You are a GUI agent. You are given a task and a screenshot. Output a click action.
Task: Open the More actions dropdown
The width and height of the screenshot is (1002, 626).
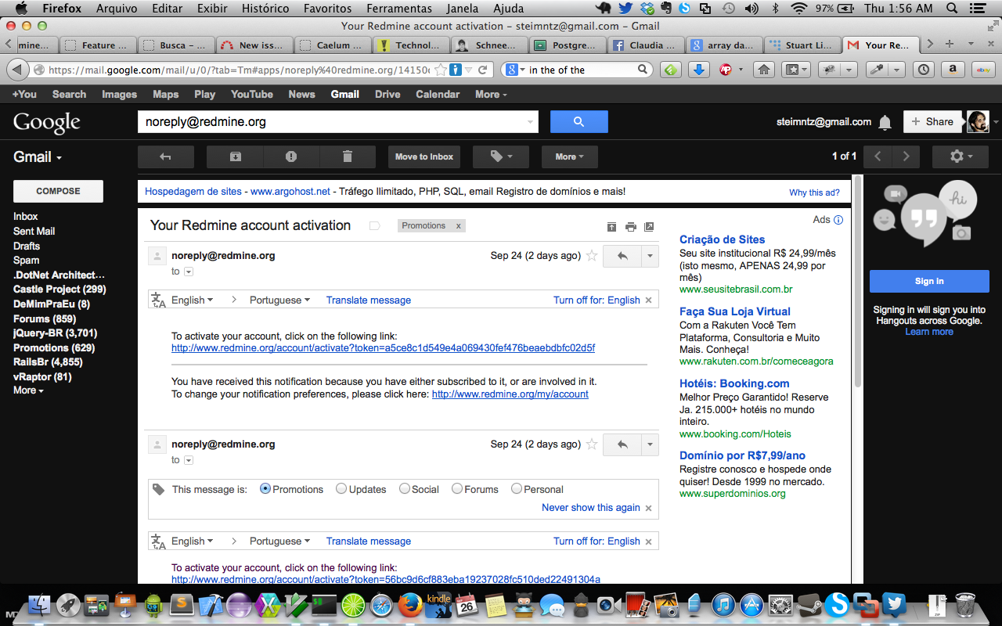click(569, 156)
